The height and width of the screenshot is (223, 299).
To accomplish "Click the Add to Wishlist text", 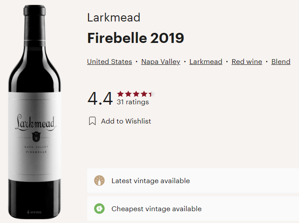I will pos(126,121).
